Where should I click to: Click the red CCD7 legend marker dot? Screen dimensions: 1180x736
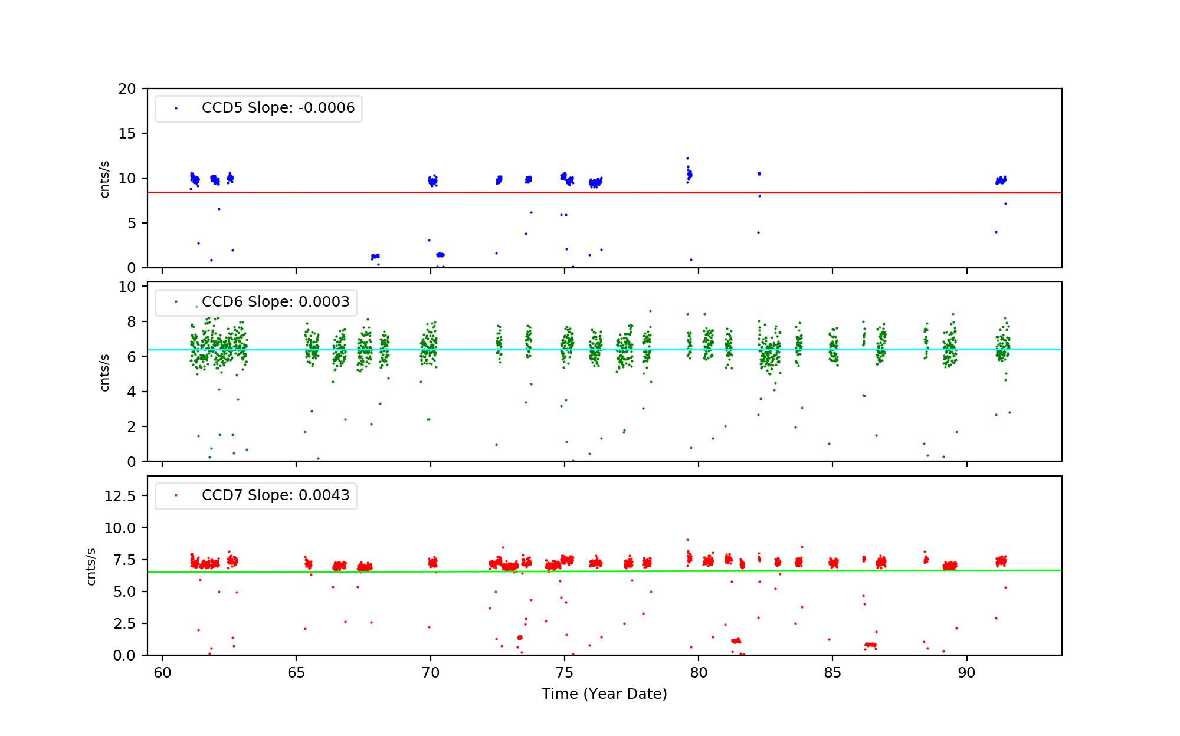click(176, 495)
